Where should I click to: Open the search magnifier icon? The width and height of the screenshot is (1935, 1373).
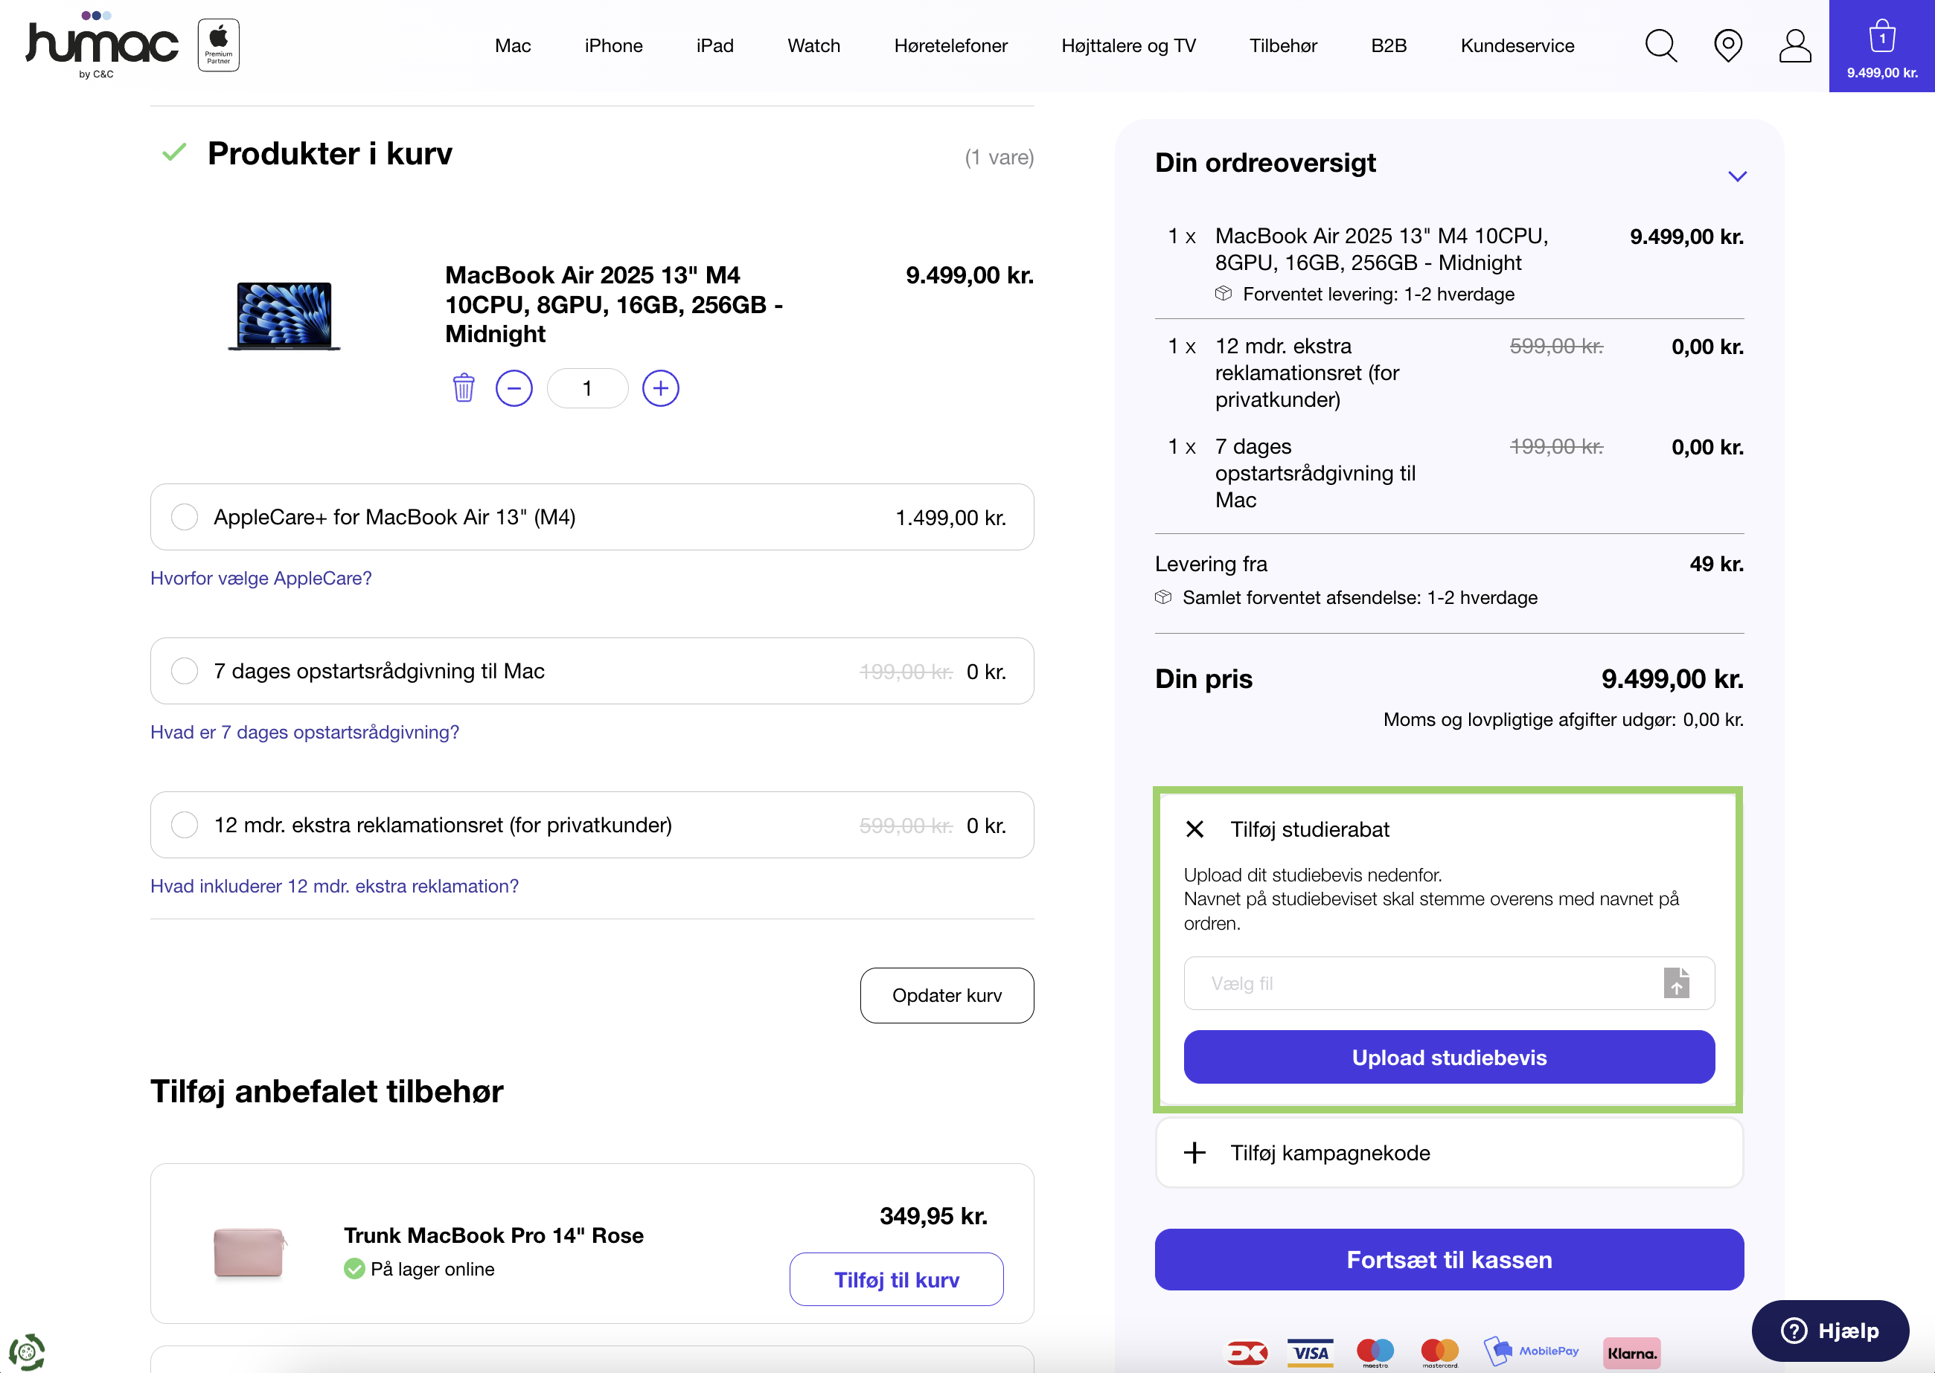point(1661,45)
